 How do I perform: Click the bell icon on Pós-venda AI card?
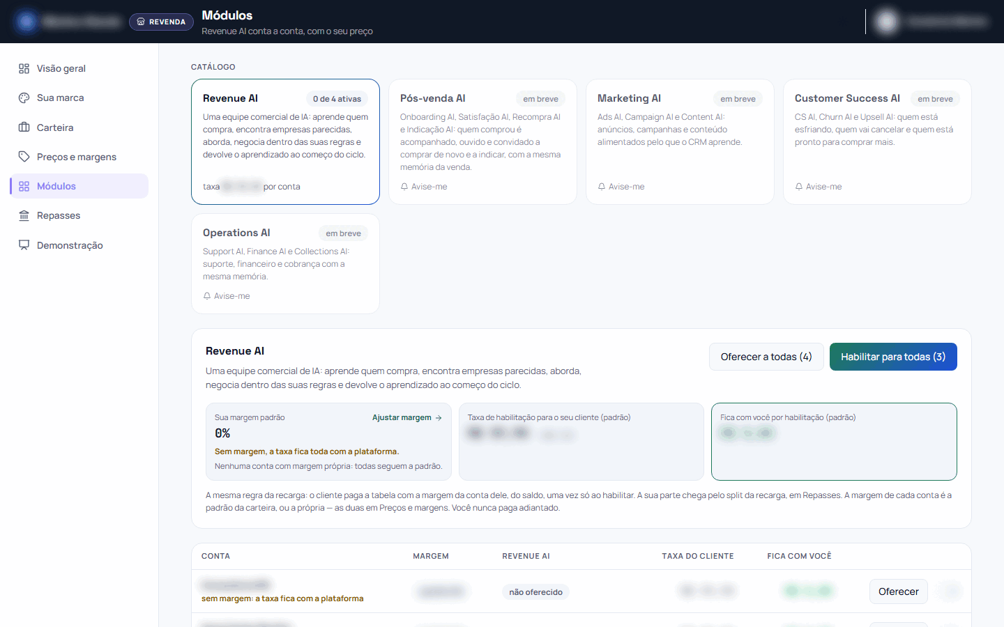click(404, 187)
